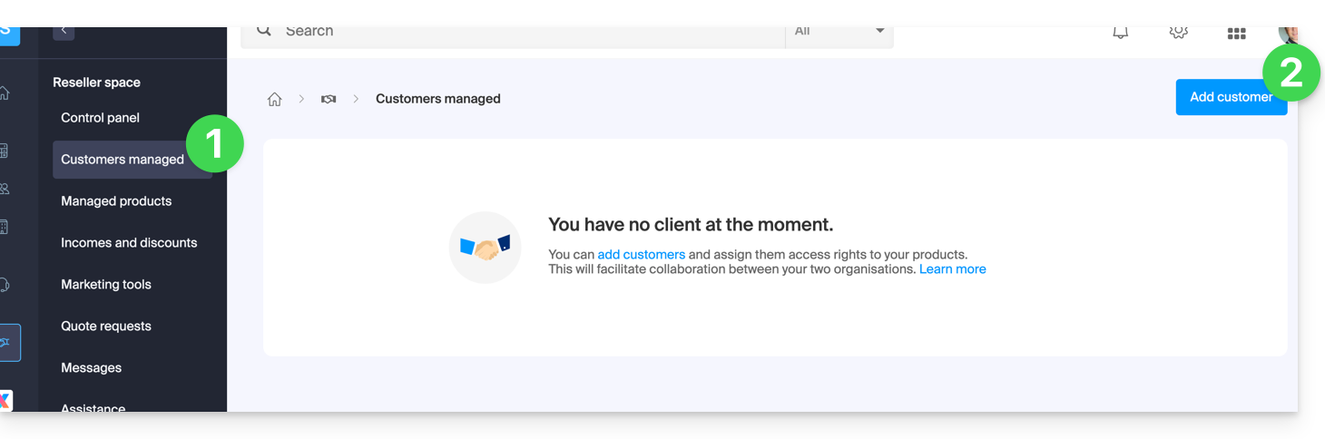Click the Add customer button

coord(1232,97)
